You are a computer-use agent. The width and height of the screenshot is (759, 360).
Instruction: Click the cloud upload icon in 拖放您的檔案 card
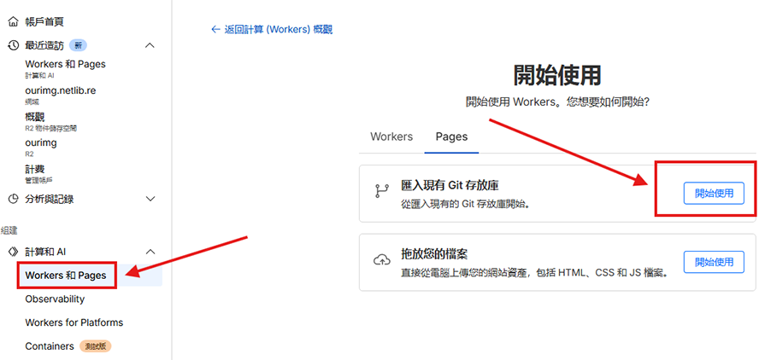[382, 260]
